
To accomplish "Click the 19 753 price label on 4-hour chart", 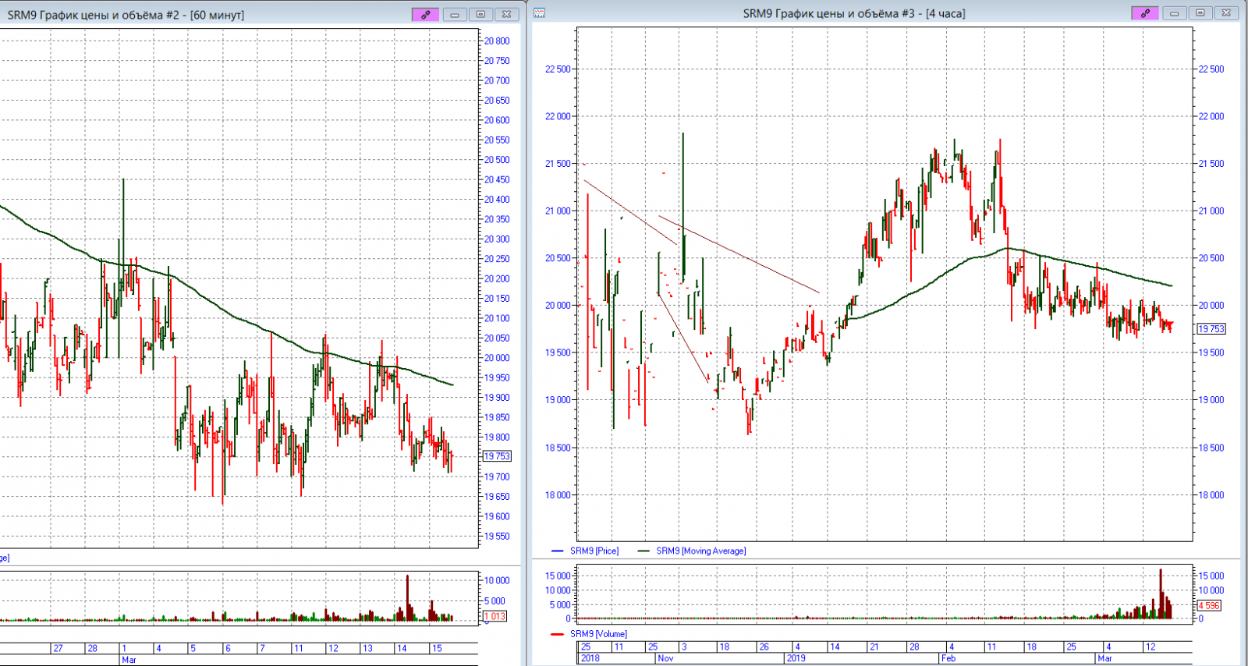I will [1211, 329].
